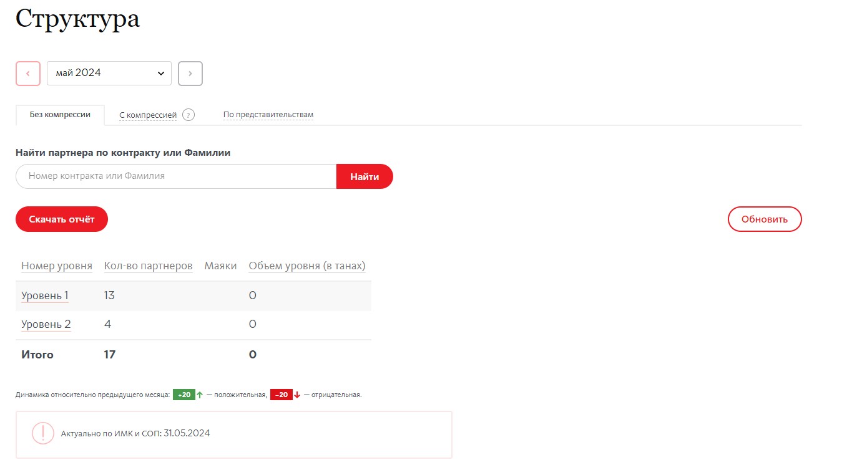The width and height of the screenshot is (862, 465).
Task: Open the май 2024 month dropdown
Action: coord(109,74)
